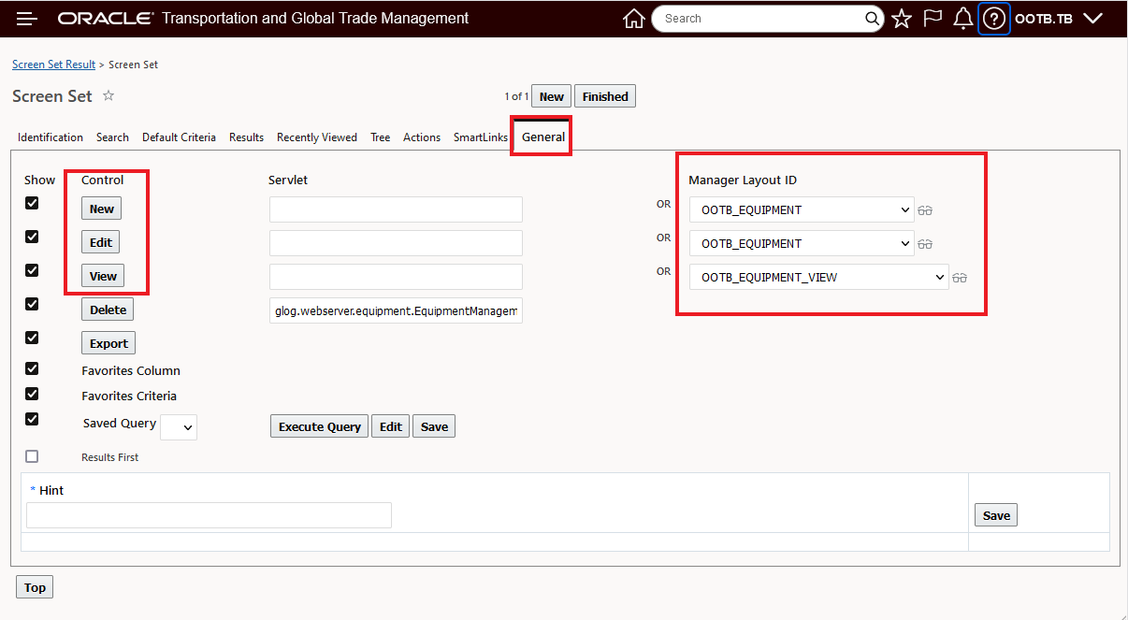The width and height of the screenshot is (1128, 620).
Task: Click Save button next to saved query Edit
Action: pos(434,426)
